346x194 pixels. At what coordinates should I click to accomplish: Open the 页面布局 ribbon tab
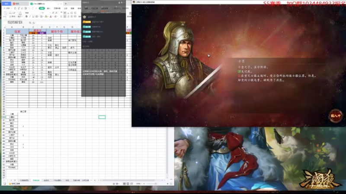pos(57,8)
